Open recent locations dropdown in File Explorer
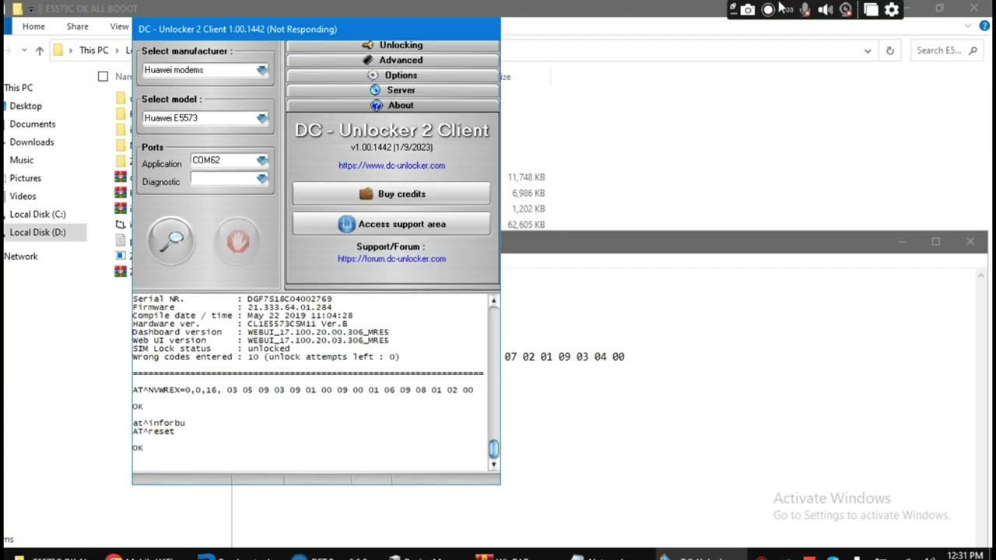This screenshot has width=996, height=560. click(24, 51)
